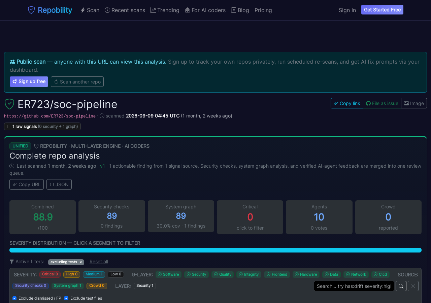The width and height of the screenshot is (431, 303).
Task: Open the Image export button
Action: [x=414, y=103]
